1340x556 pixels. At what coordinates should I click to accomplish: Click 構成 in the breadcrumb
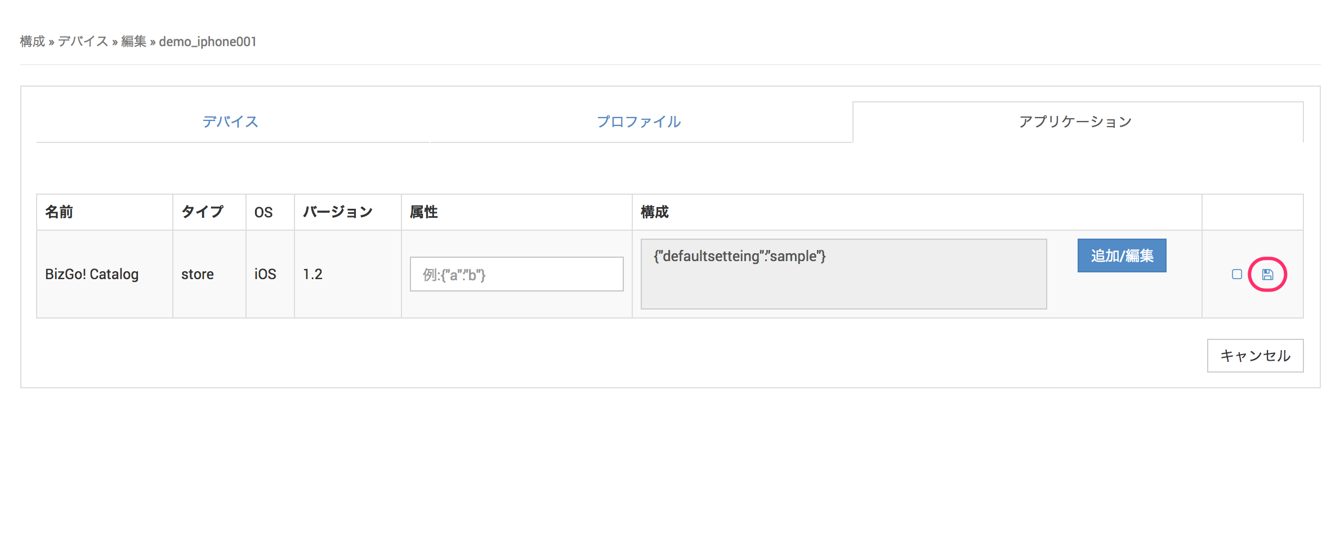click(33, 42)
